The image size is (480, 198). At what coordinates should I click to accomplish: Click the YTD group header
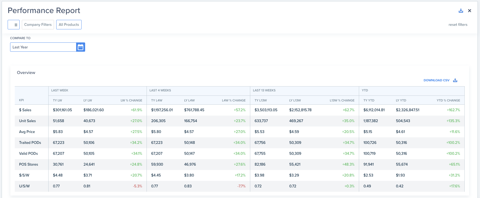(x=365, y=90)
